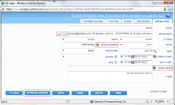
Task: Expand the קטגוריה dropdown showing פגישה
Action: pyautogui.click(x=136, y=39)
